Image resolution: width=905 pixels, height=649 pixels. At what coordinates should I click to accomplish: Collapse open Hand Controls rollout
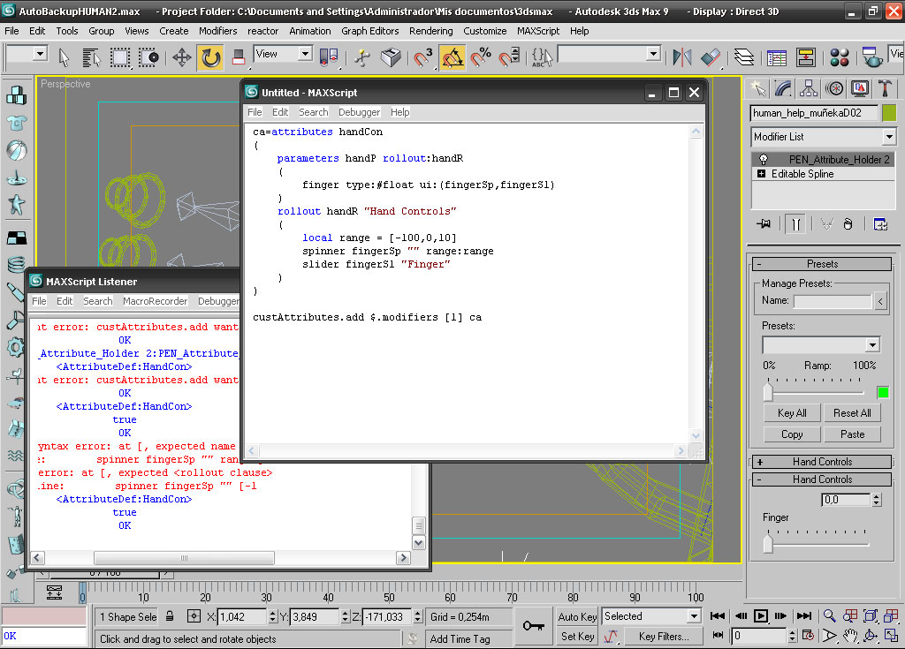coord(822,479)
